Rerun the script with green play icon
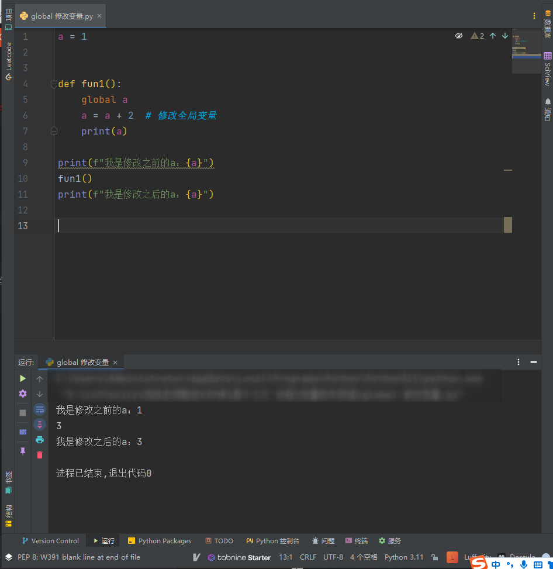This screenshot has width=553, height=569. pyautogui.click(x=22, y=378)
